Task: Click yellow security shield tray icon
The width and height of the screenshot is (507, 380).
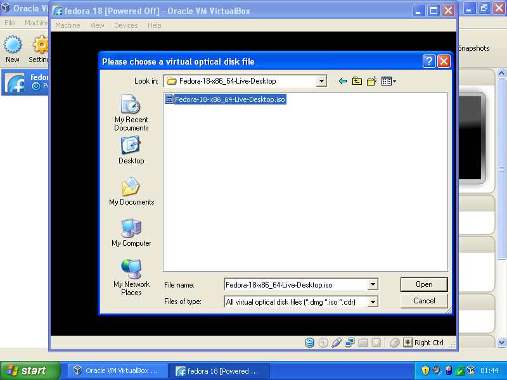Action: click(425, 370)
